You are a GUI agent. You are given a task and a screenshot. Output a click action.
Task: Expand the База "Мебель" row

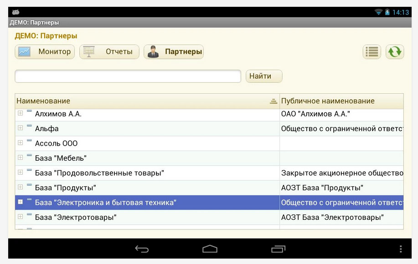pos(20,157)
